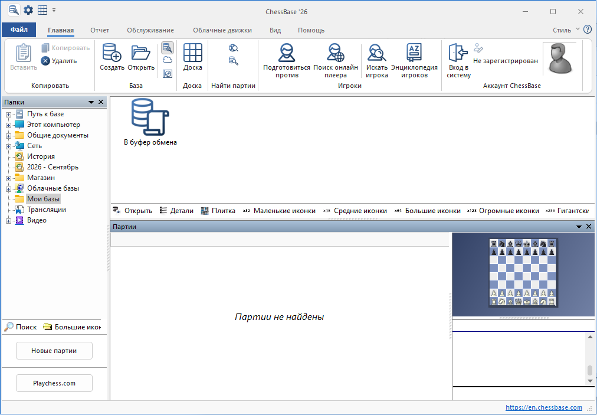Close the Партии panel

click(x=589, y=226)
